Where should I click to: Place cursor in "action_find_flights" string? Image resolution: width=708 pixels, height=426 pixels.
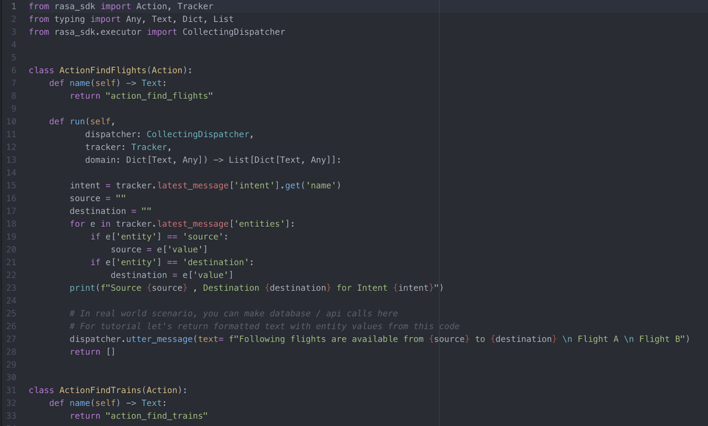pyautogui.click(x=159, y=96)
